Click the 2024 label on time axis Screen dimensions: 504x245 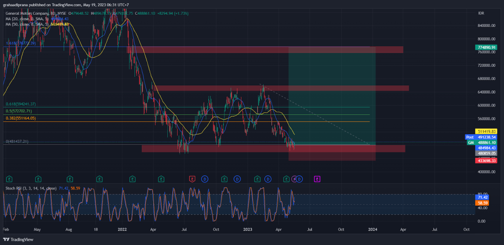[x=373, y=230]
